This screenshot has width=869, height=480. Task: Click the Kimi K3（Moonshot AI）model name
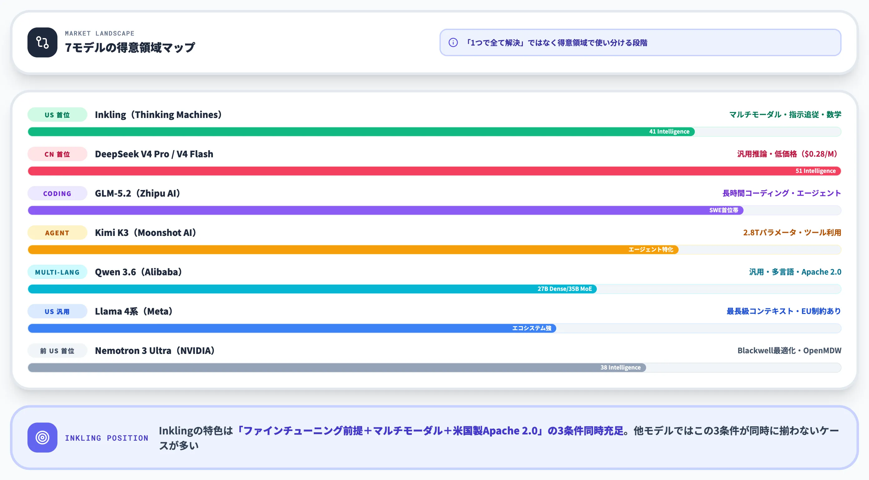click(145, 233)
